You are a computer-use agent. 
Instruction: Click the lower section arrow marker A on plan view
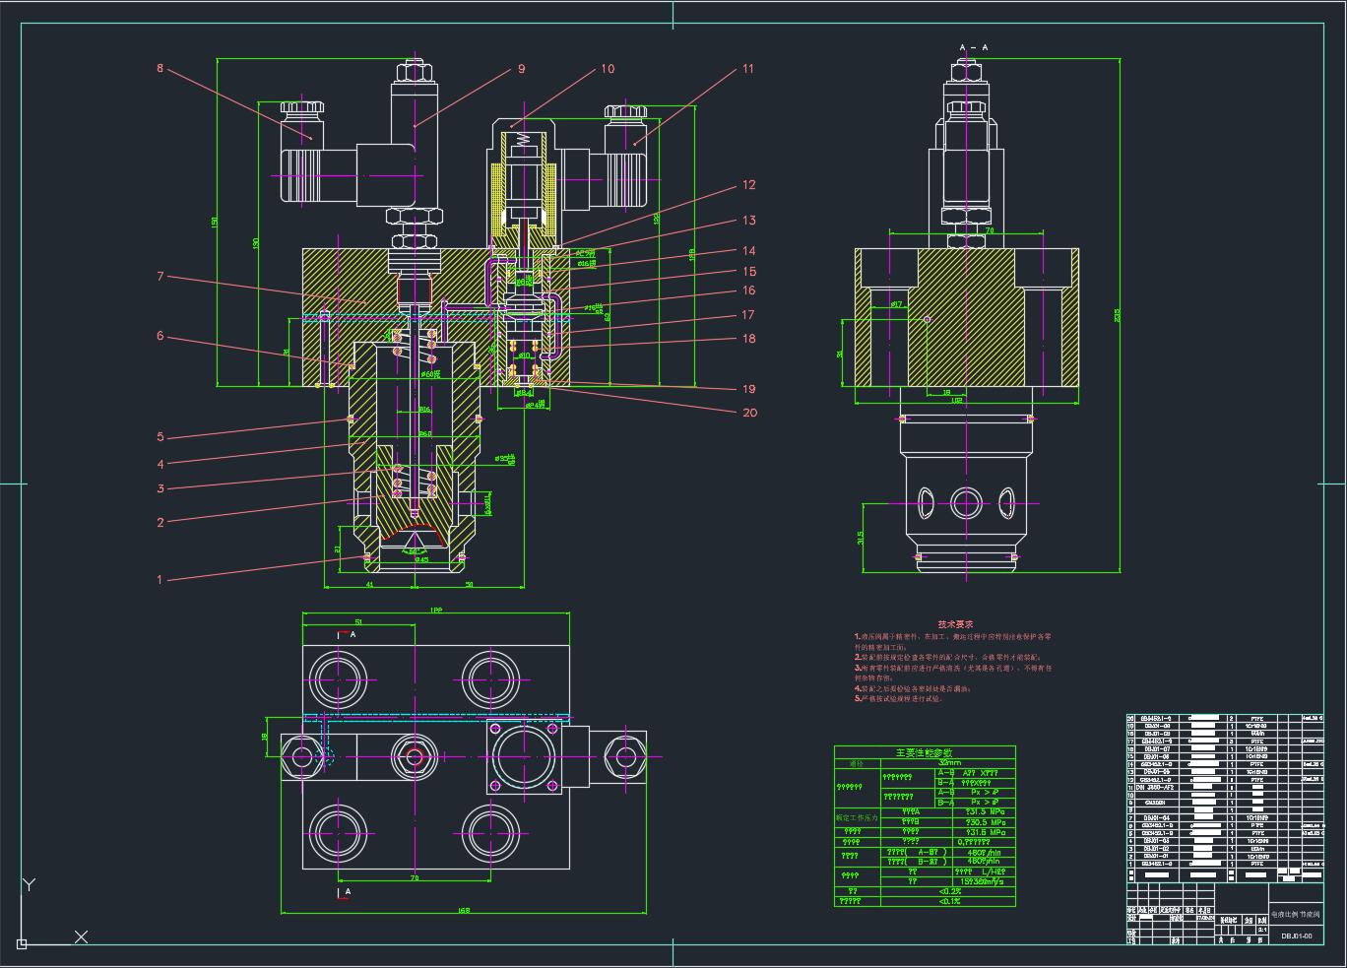345,892
